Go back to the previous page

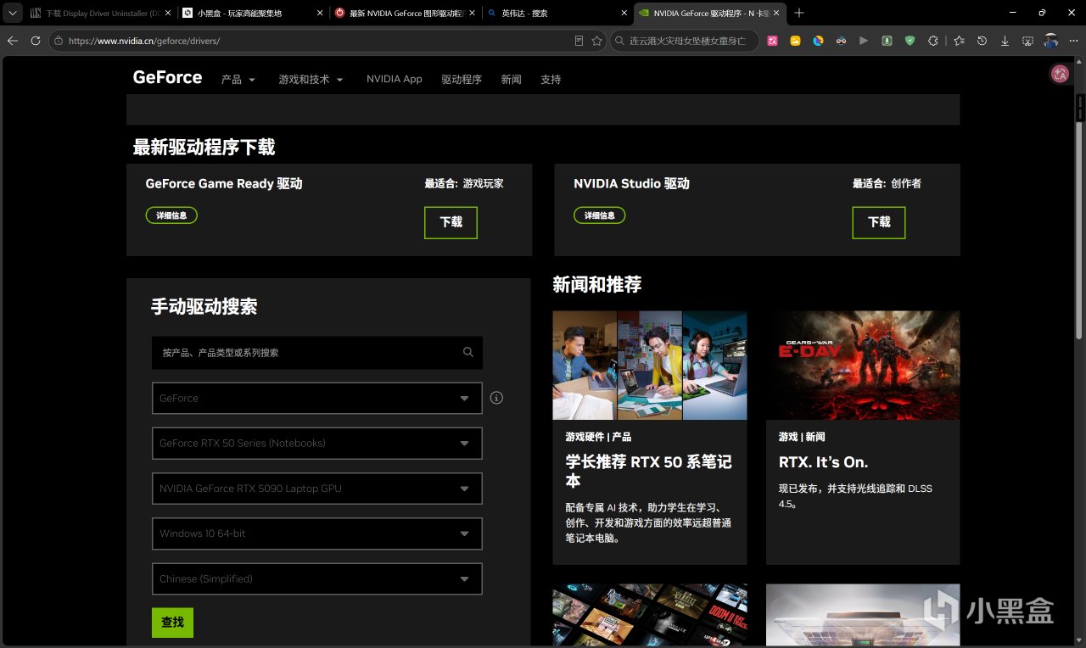13,41
